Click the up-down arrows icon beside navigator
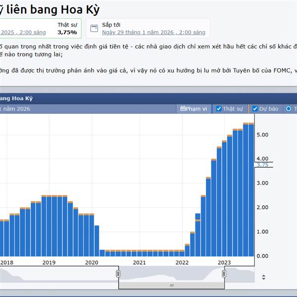This screenshot has height=297, width=297. point(263,277)
